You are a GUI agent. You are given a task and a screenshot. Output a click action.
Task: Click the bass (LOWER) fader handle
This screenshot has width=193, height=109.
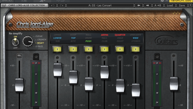pyautogui.click(x=58, y=70)
